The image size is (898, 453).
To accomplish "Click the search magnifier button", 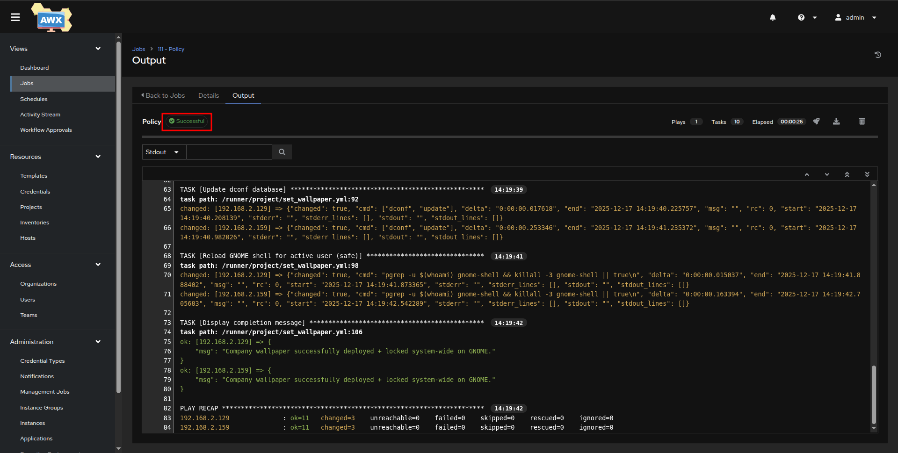I will (x=282, y=152).
